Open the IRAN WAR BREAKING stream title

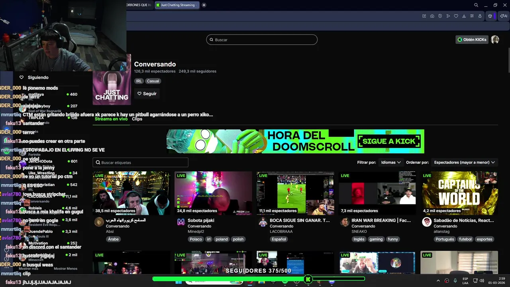pos(381,220)
